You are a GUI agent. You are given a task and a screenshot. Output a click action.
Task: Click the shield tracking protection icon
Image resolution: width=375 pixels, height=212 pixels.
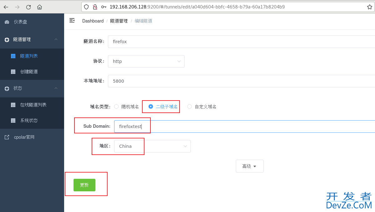pyautogui.click(x=86, y=7)
